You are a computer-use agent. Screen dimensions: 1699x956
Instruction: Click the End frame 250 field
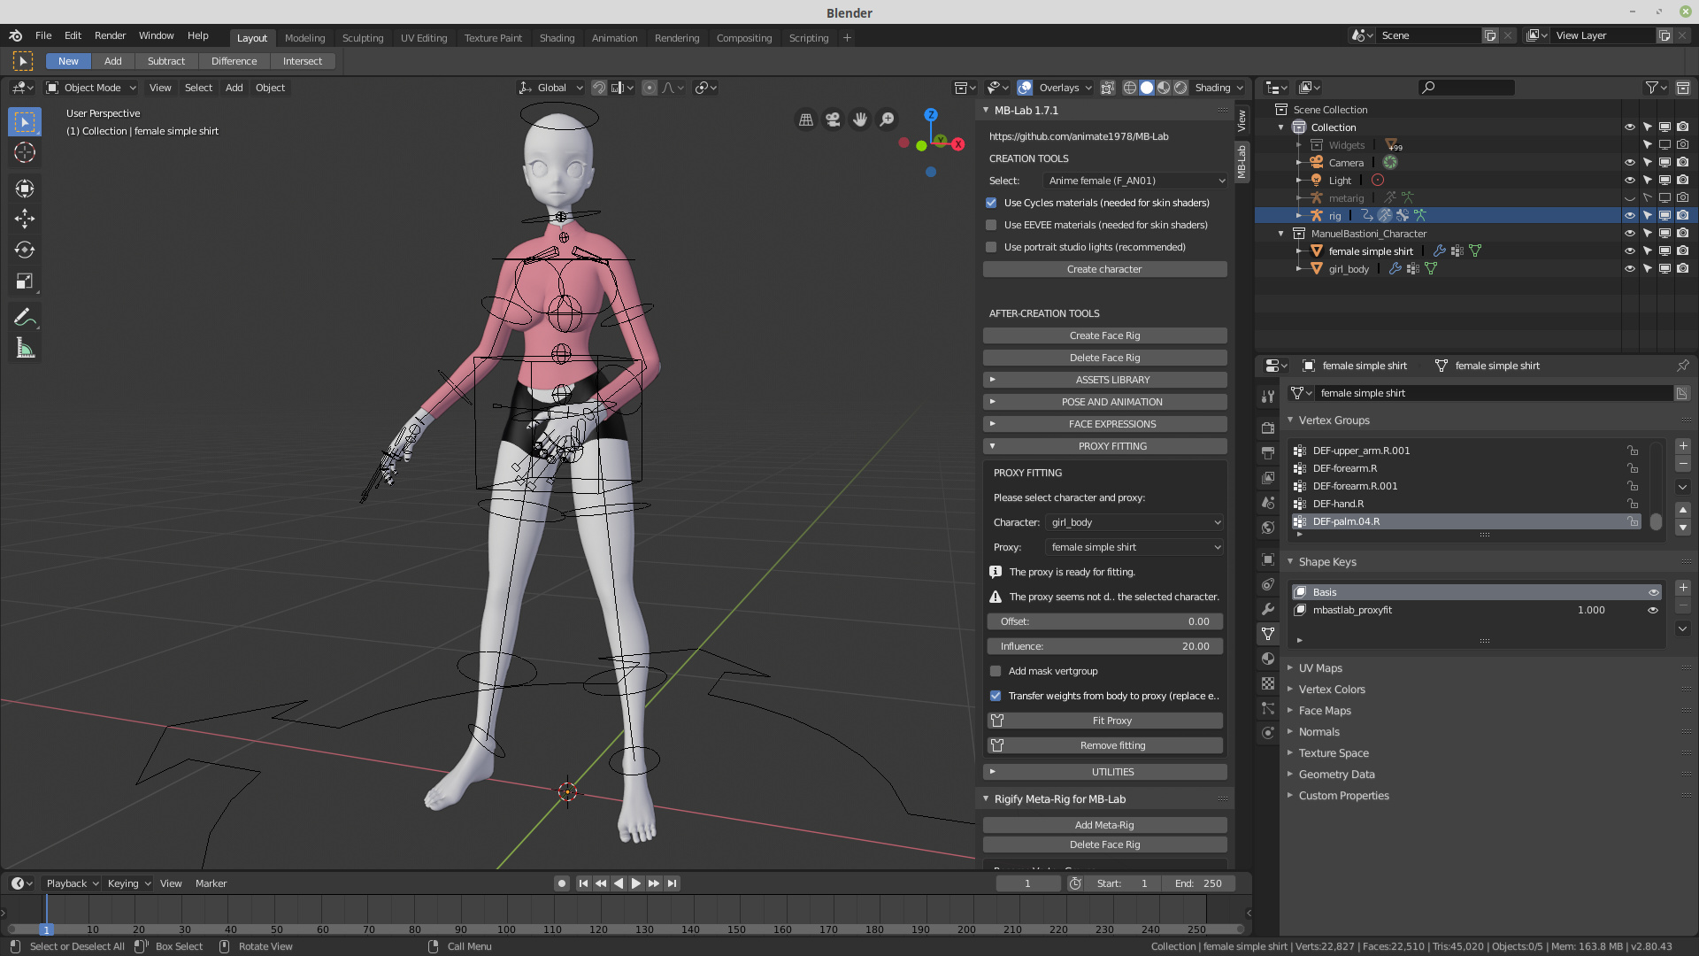[1198, 883]
